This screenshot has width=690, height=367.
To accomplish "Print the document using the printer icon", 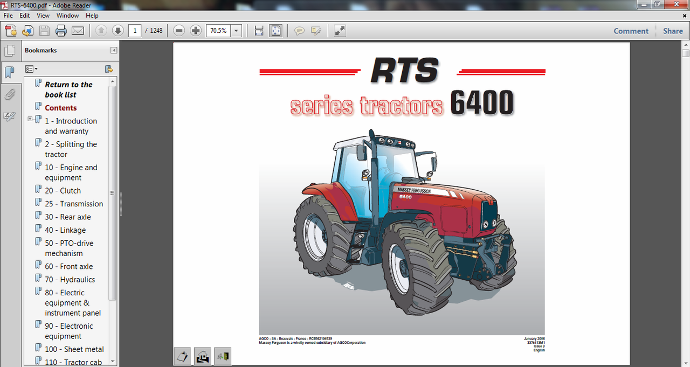I will (61, 31).
